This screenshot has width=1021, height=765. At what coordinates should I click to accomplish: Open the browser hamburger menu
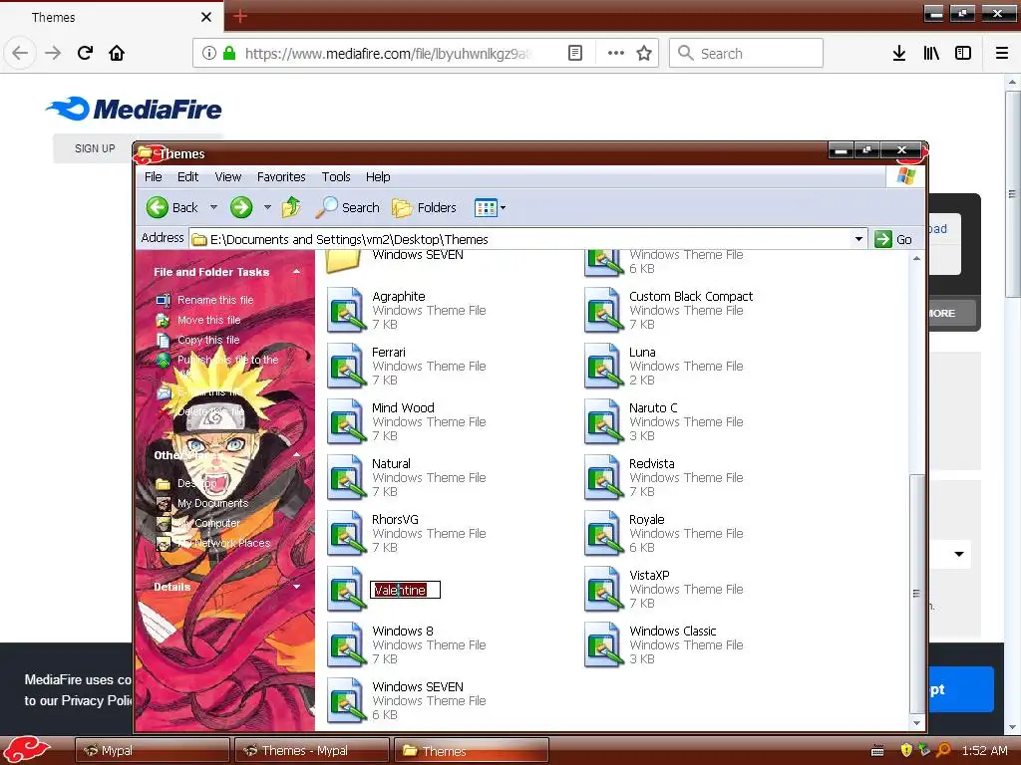[1001, 54]
